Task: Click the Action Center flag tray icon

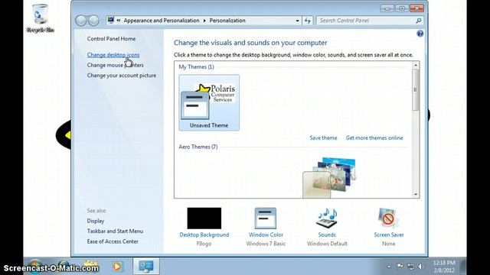Action: tap(400, 267)
